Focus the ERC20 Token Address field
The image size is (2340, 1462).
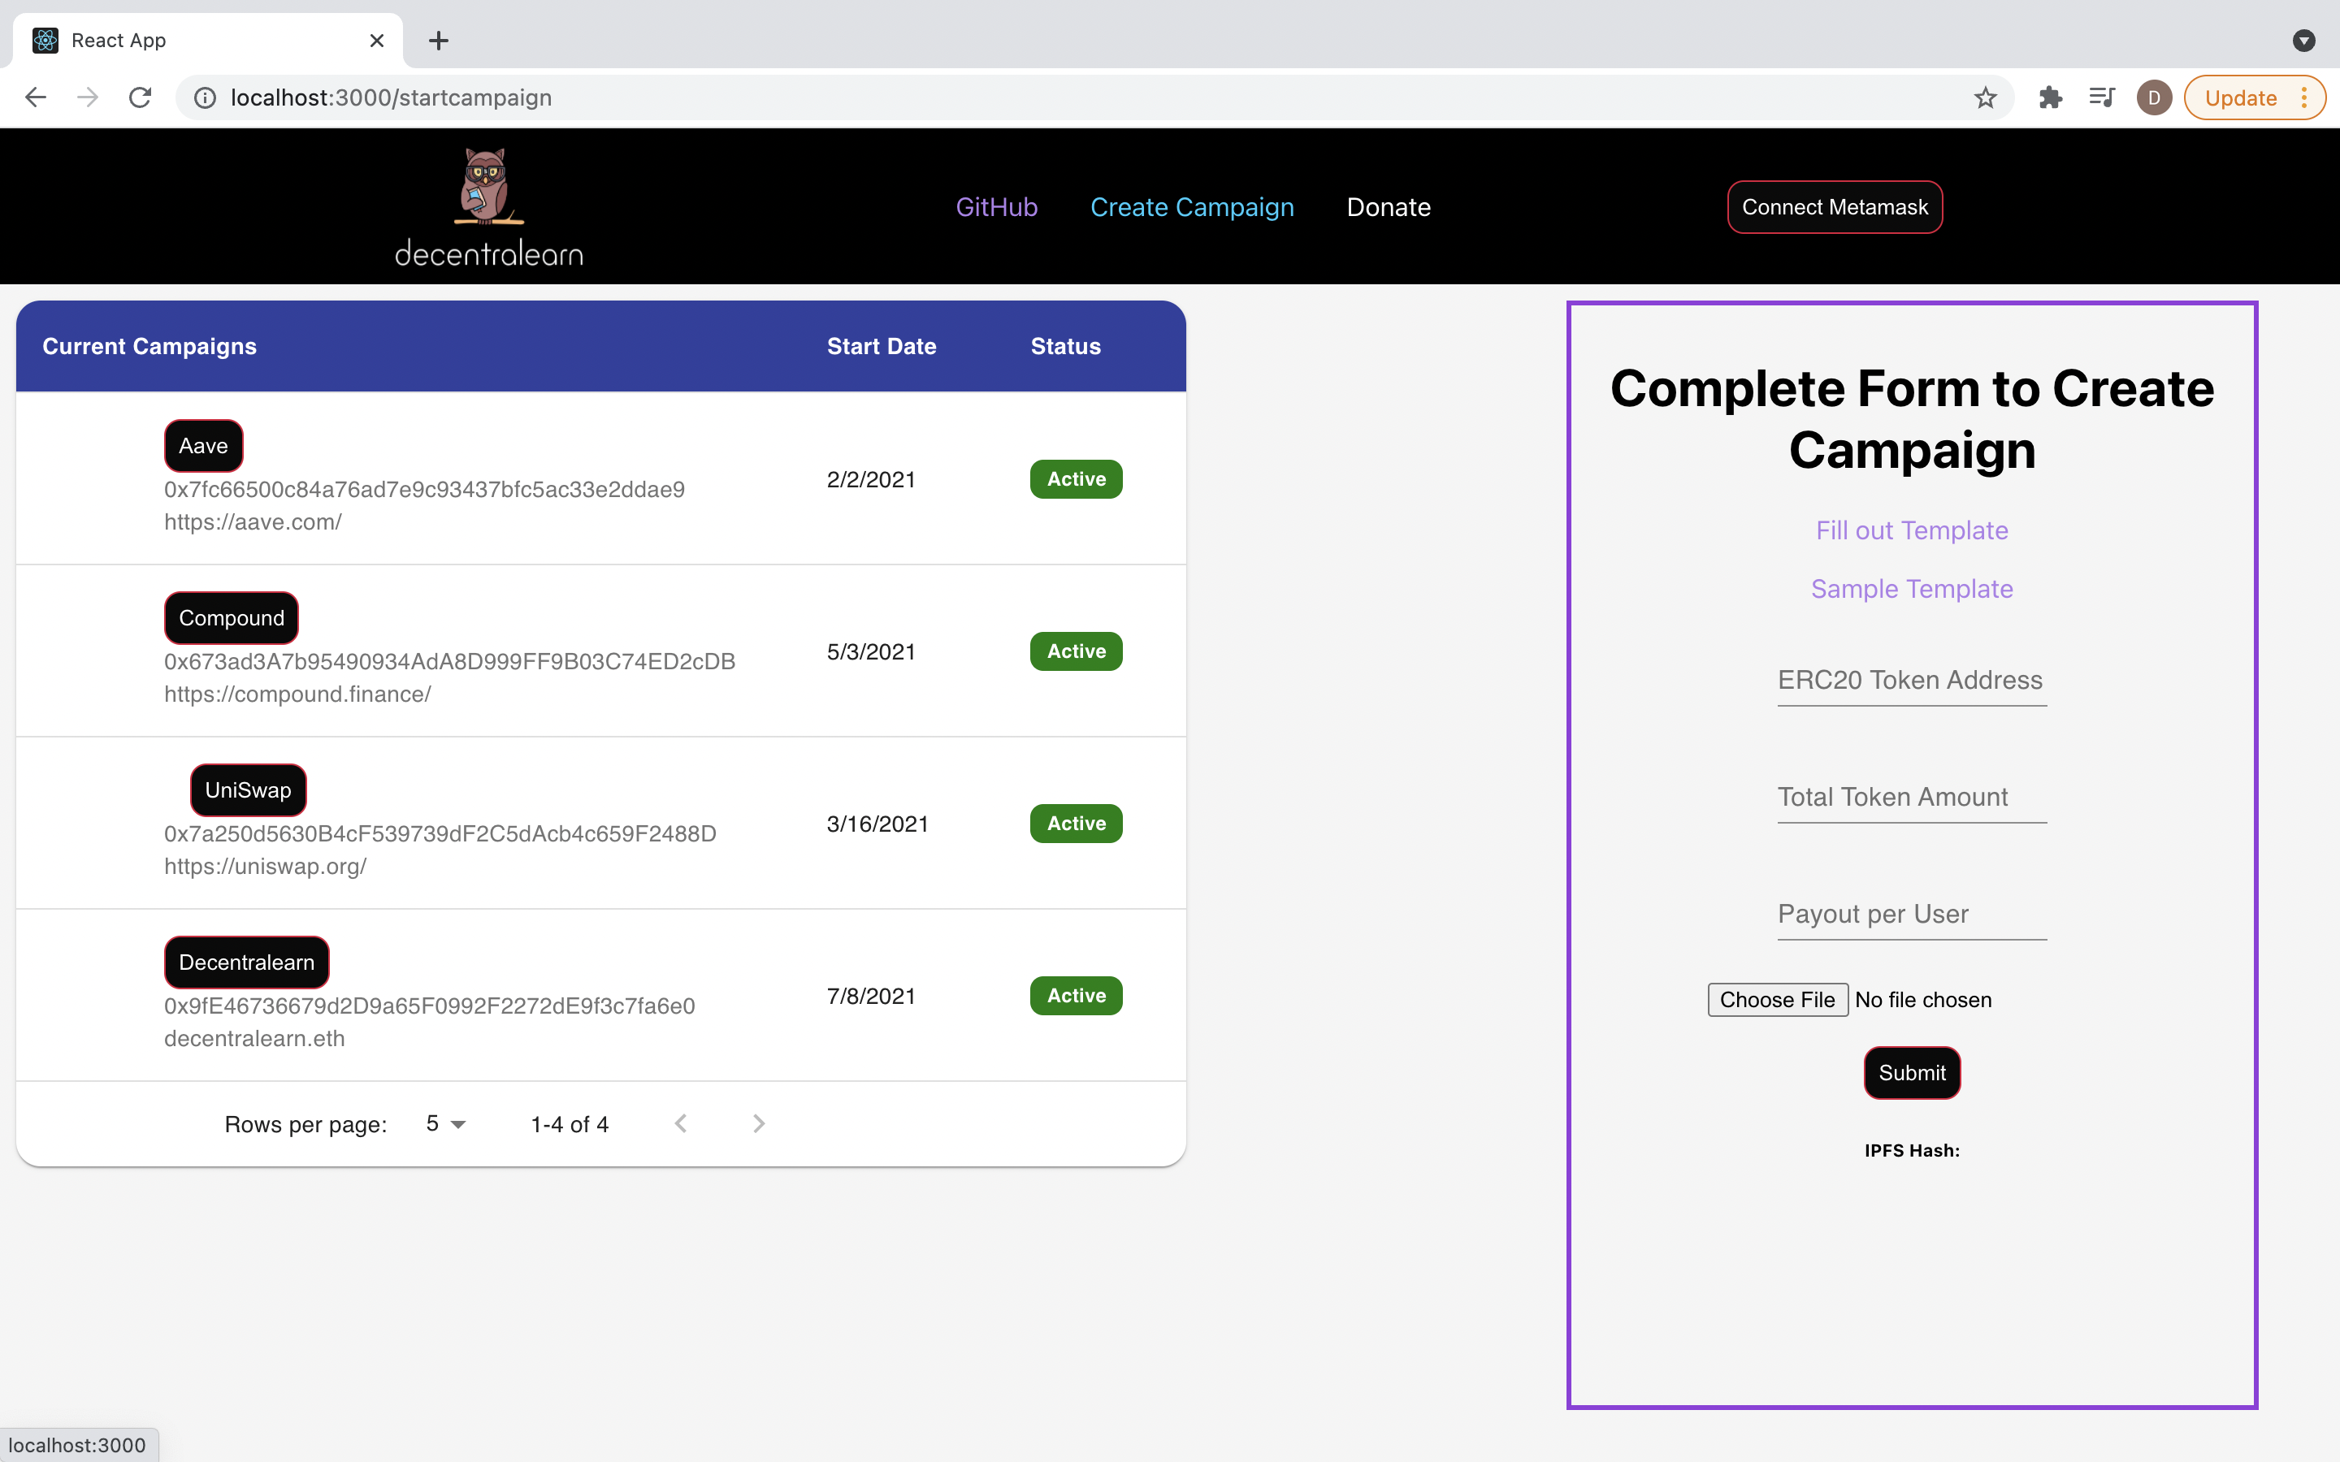[1912, 681]
